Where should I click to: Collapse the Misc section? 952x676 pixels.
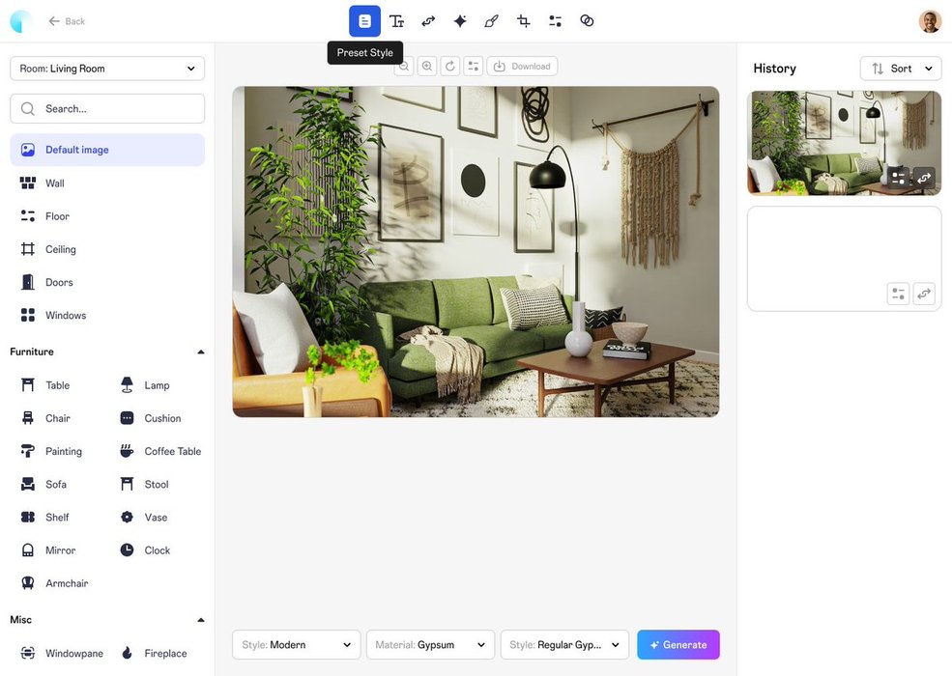point(201,620)
